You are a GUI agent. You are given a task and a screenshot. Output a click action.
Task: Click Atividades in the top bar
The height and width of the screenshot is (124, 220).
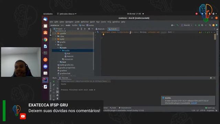pos(48,14)
